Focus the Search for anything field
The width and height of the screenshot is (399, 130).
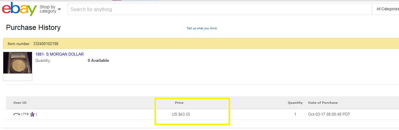220,9
